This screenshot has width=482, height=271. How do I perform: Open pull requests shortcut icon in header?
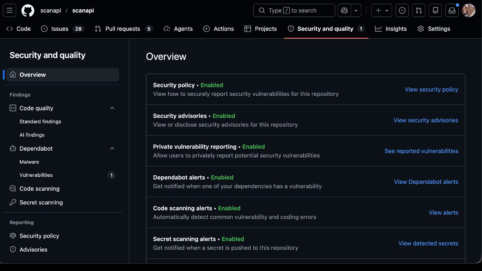[418, 10]
